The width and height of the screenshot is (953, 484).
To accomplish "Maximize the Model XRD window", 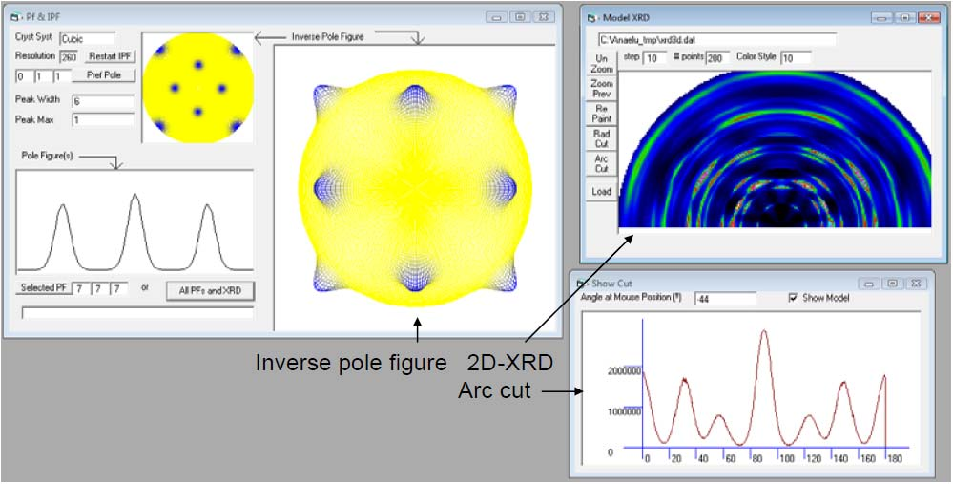I will (x=903, y=18).
